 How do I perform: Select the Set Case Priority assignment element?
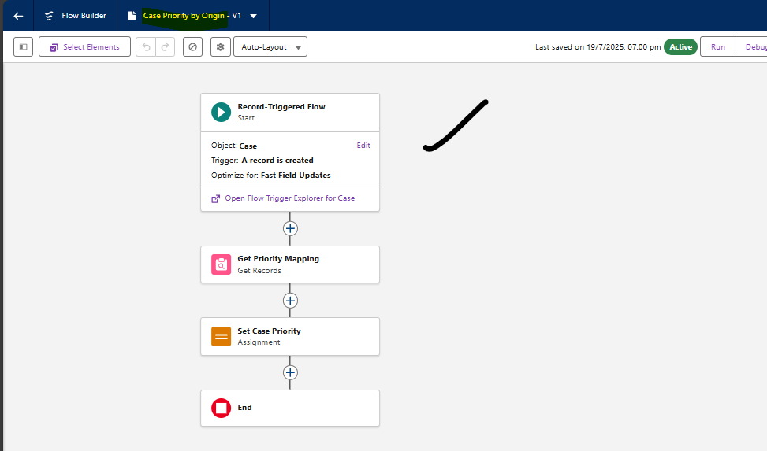click(289, 337)
